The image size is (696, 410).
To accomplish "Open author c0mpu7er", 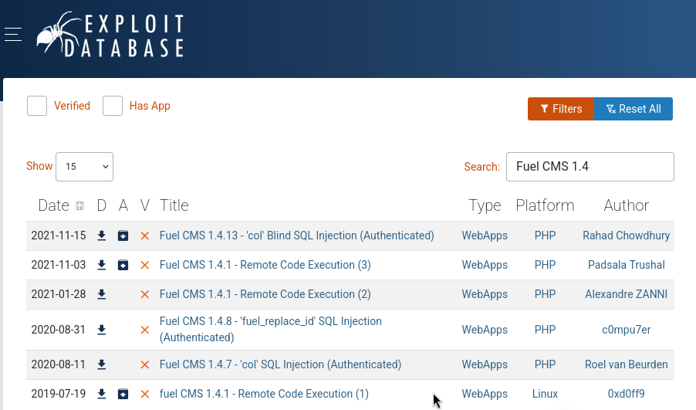I will tap(627, 330).
